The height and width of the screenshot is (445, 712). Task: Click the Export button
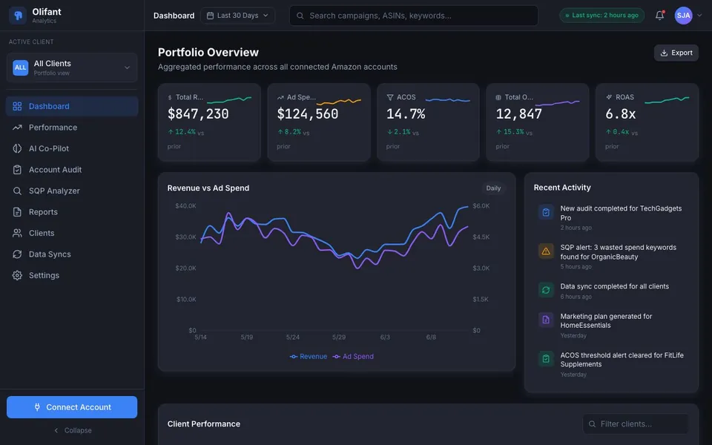pyautogui.click(x=676, y=53)
